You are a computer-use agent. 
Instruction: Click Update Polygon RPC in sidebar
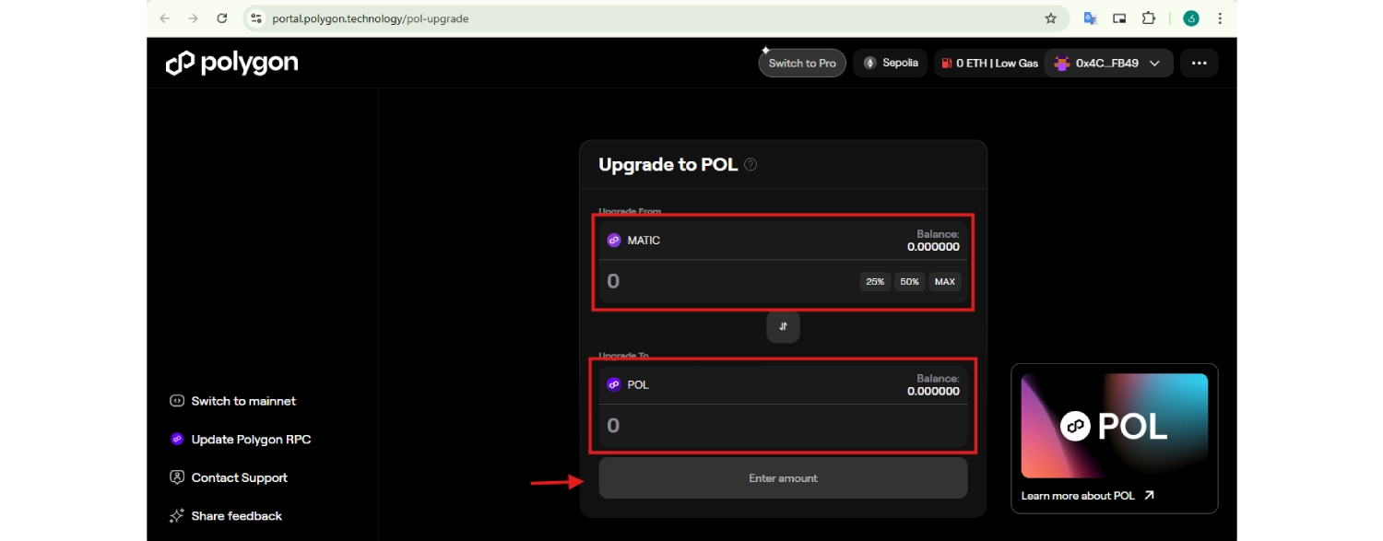pyautogui.click(x=241, y=440)
